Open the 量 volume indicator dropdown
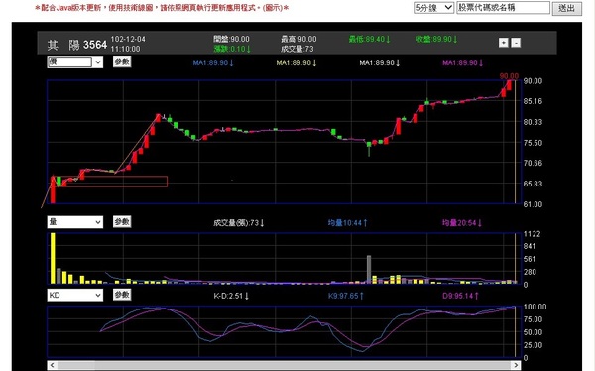This screenshot has width=595, height=371. click(x=74, y=222)
